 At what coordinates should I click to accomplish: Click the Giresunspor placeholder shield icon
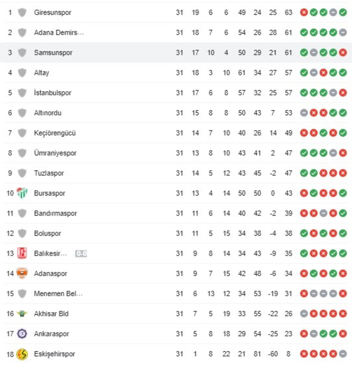(22, 13)
